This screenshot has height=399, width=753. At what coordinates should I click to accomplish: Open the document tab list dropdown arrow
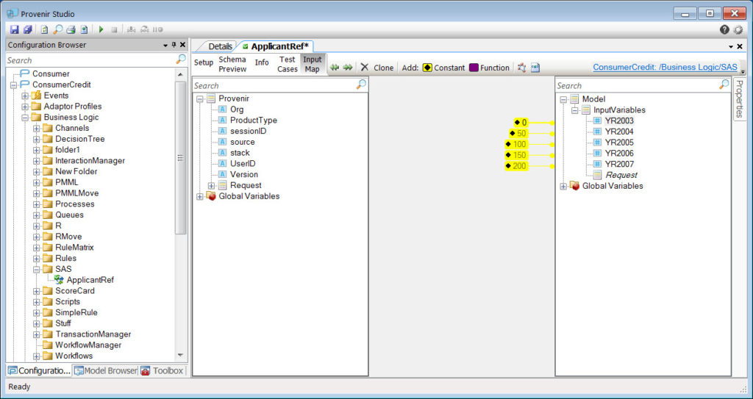point(732,46)
